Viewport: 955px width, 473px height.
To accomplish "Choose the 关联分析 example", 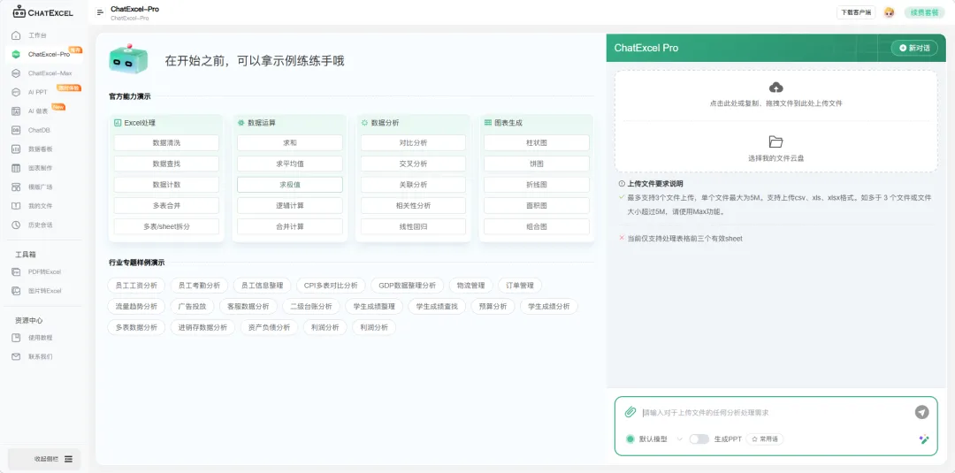I will tap(413, 185).
